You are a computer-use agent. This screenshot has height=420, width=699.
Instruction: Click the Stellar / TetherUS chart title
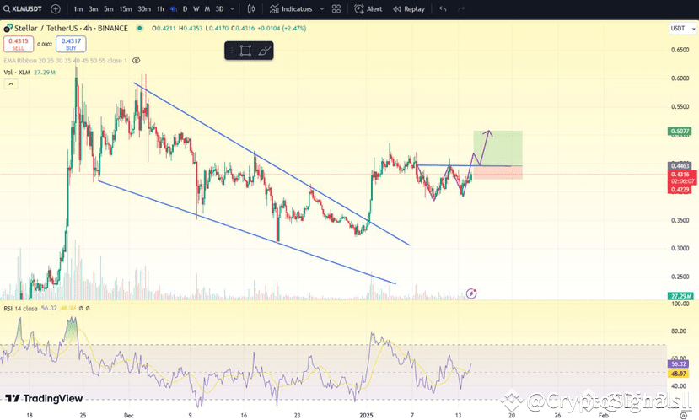(72, 28)
